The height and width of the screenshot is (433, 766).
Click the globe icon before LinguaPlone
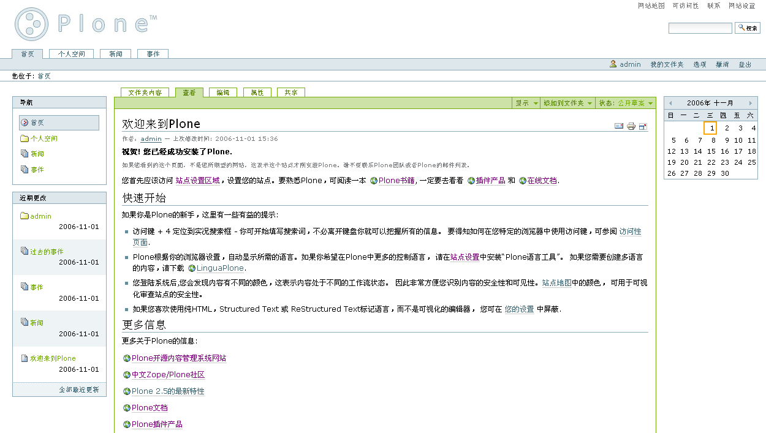192,268
